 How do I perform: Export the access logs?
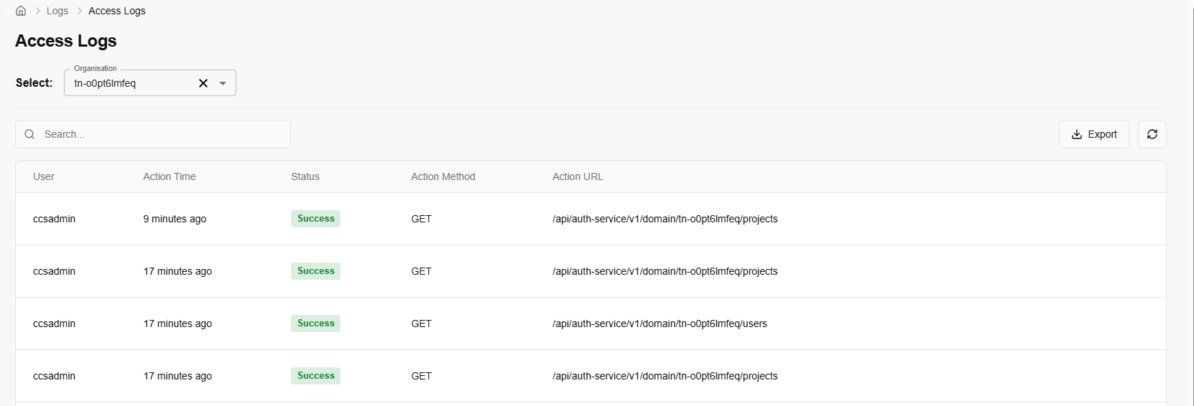(x=1093, y=134)
